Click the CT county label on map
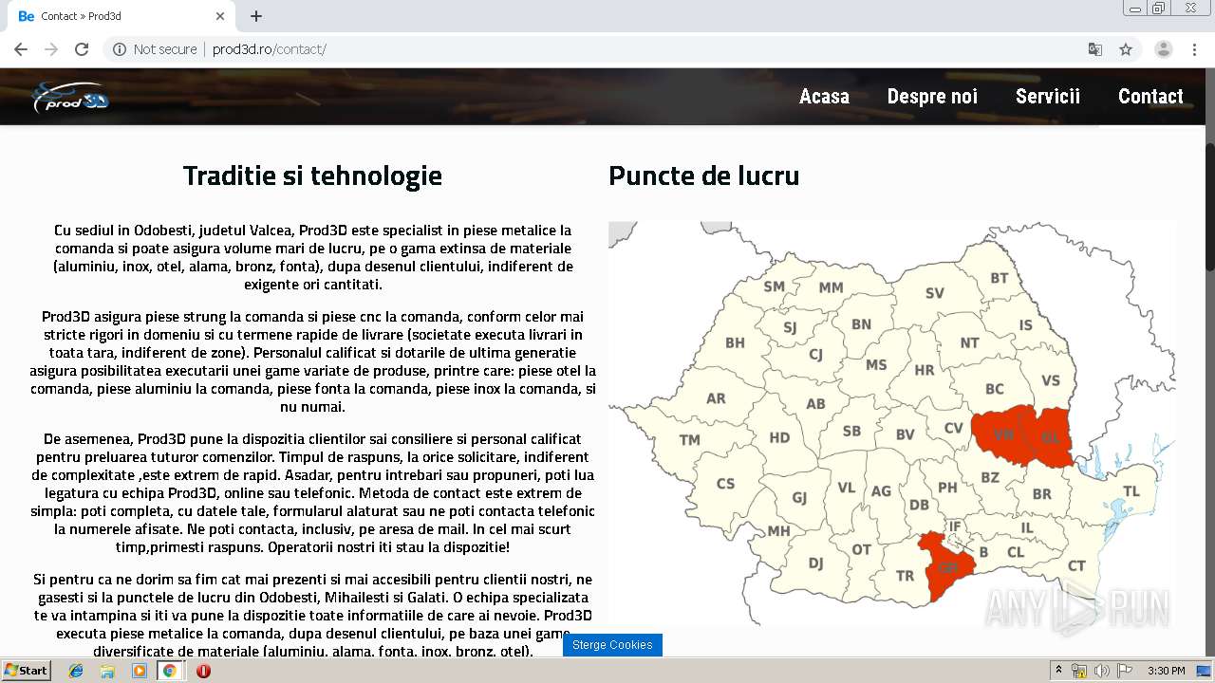Screen dimensions: 1215x683 click(1076, 566)
